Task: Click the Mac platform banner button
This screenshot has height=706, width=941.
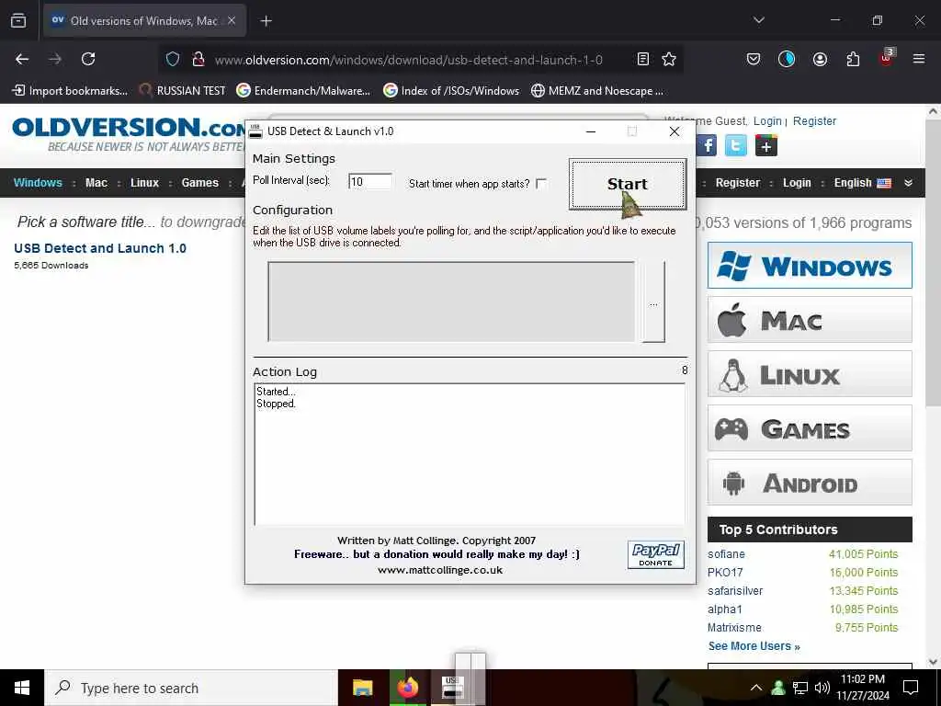Action: click(x=810, y=319)
